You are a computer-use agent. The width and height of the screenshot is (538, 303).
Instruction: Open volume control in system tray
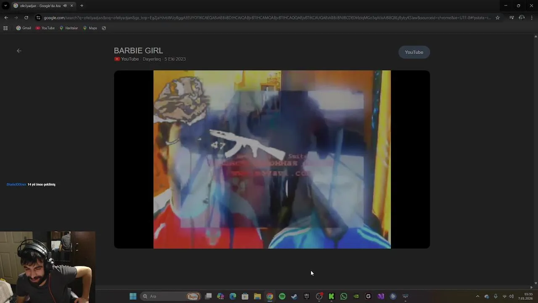tap(512, 296)
